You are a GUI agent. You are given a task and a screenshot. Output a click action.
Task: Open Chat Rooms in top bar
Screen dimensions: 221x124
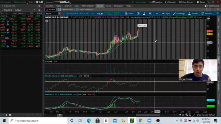(186, 2)
